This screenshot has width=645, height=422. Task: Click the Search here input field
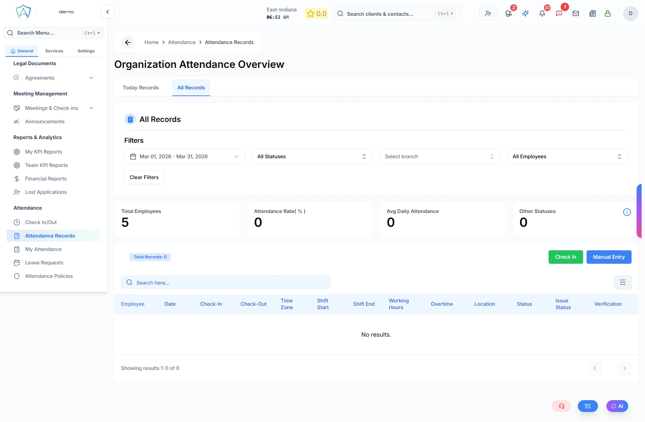pyautogui.click(x=226, y=283)
